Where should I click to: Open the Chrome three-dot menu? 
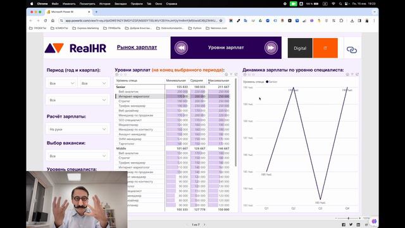pos(374,21)
